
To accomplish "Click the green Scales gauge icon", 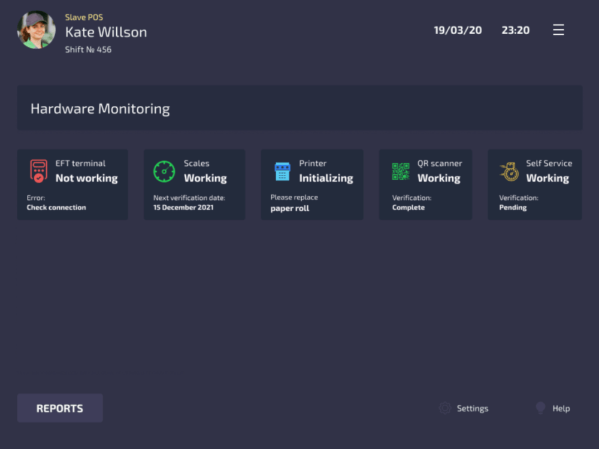I will click(164, 171).
